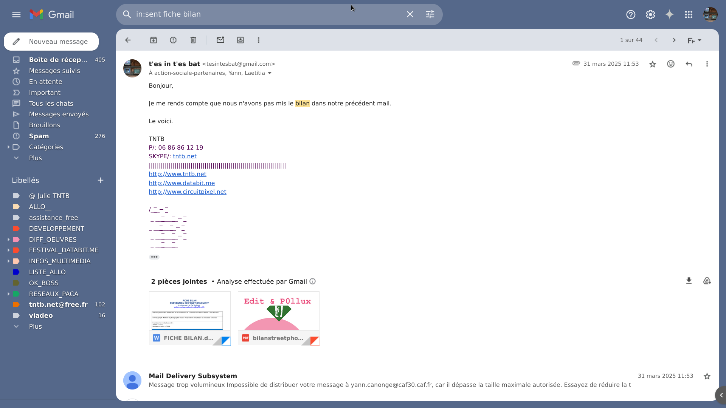The width and height of the screenshot is (726, 408).
Task: Open the Gemini sparkle assistant
Action: 670,14
